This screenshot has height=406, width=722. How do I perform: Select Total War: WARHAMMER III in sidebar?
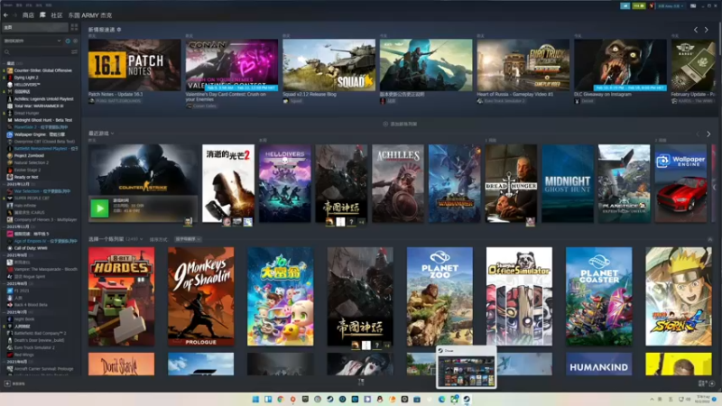click(41, 106)
